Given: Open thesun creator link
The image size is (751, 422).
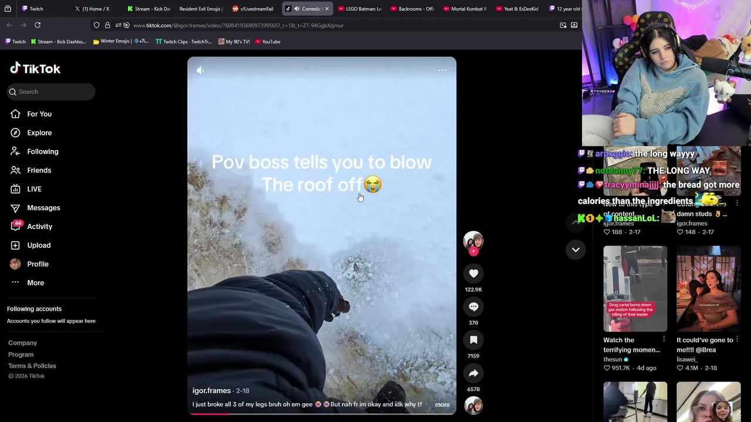Looking at the screenshot, I should (x=613, y=359).
